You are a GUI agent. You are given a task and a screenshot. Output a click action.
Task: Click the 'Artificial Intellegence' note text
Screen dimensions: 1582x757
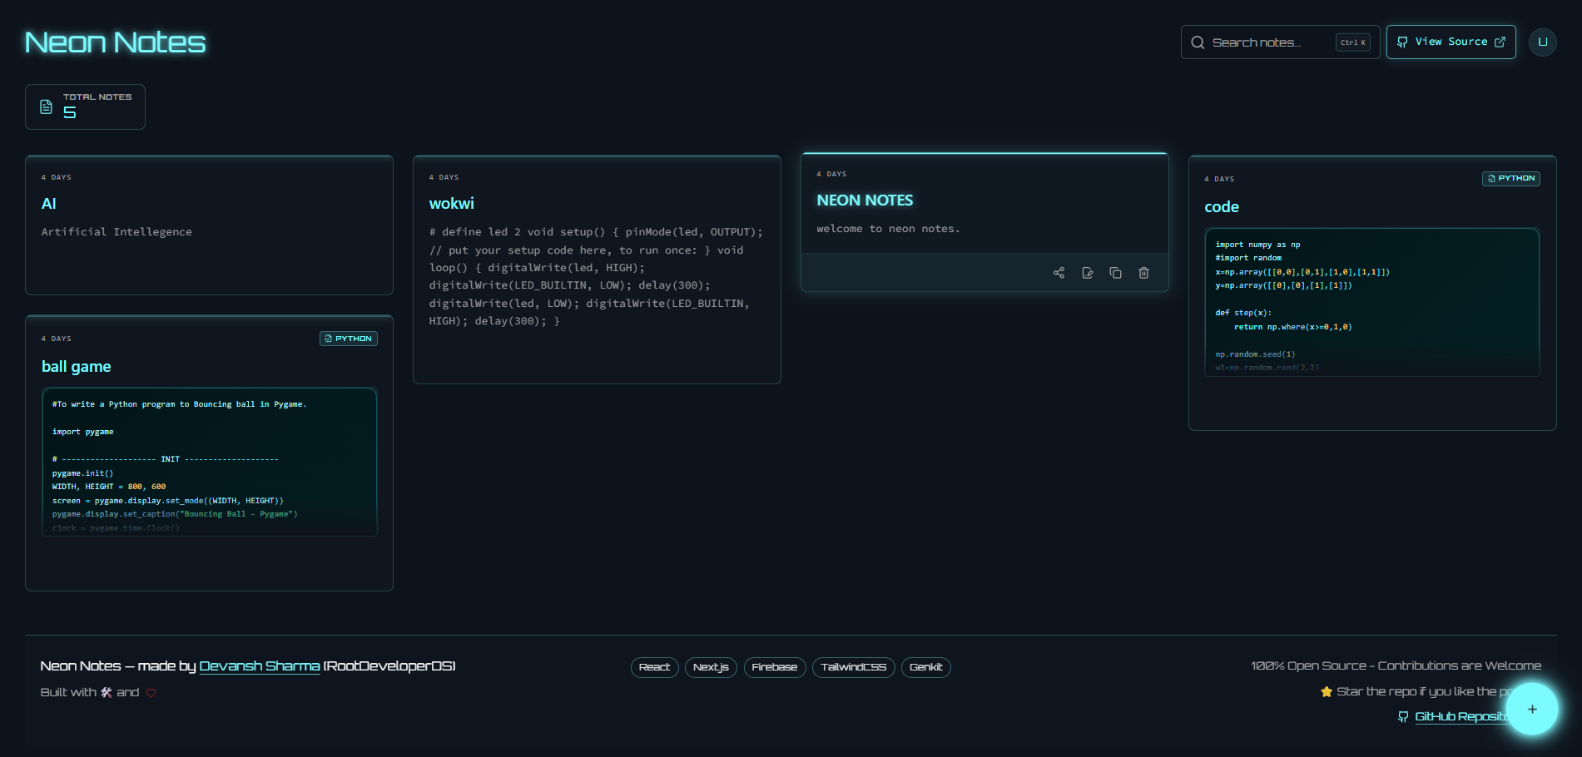[117, 232]
